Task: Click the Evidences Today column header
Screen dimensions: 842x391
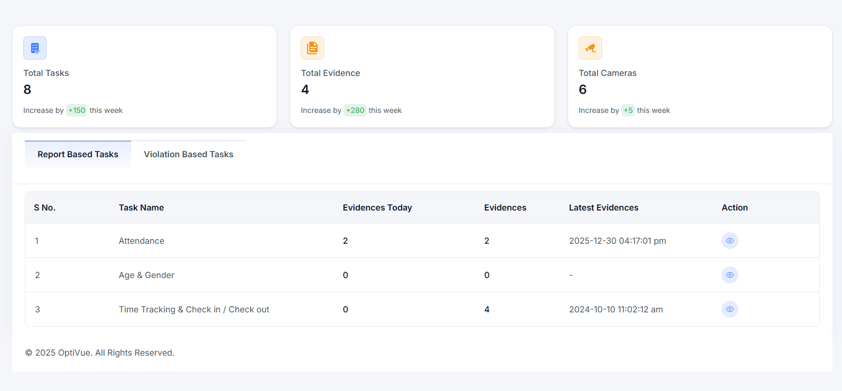Action: coord(377,208)
